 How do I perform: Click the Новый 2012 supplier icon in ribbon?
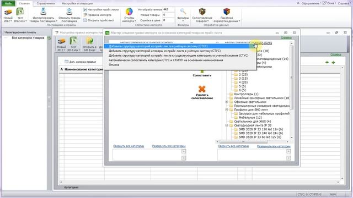click(8, 12)
